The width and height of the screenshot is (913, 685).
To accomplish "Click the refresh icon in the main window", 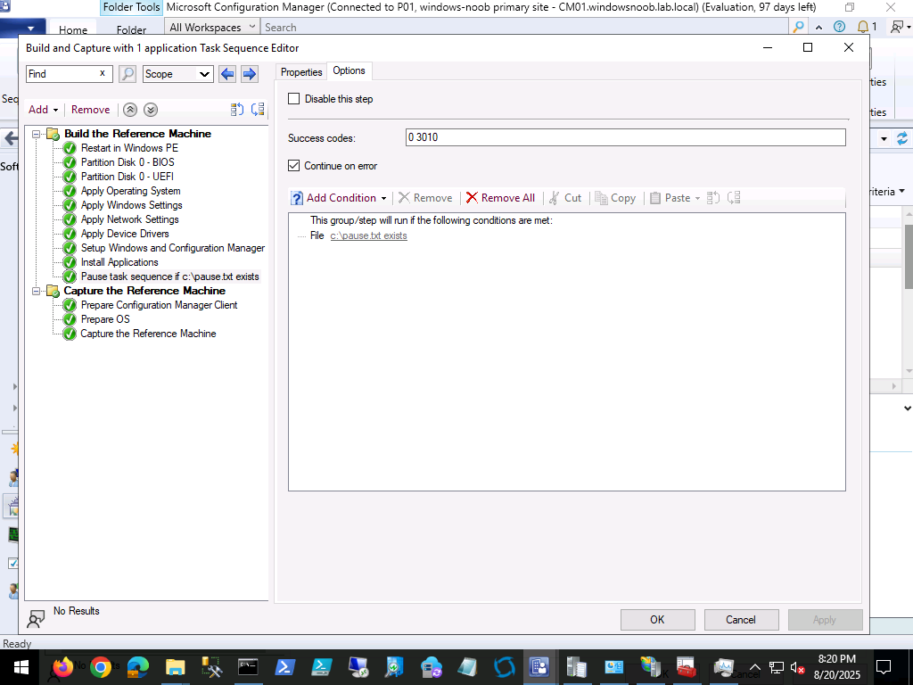I will [902, 138].
